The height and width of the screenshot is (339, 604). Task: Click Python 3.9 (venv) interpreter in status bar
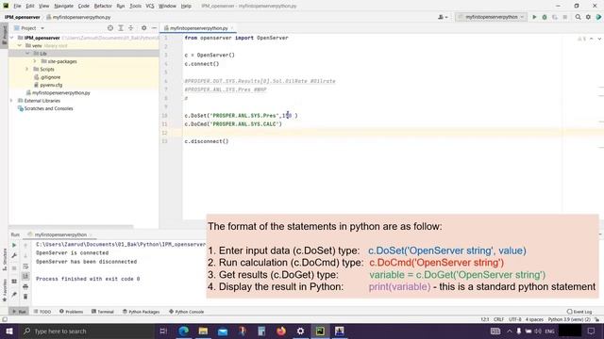pyautogui.click(x=569, y=319)
